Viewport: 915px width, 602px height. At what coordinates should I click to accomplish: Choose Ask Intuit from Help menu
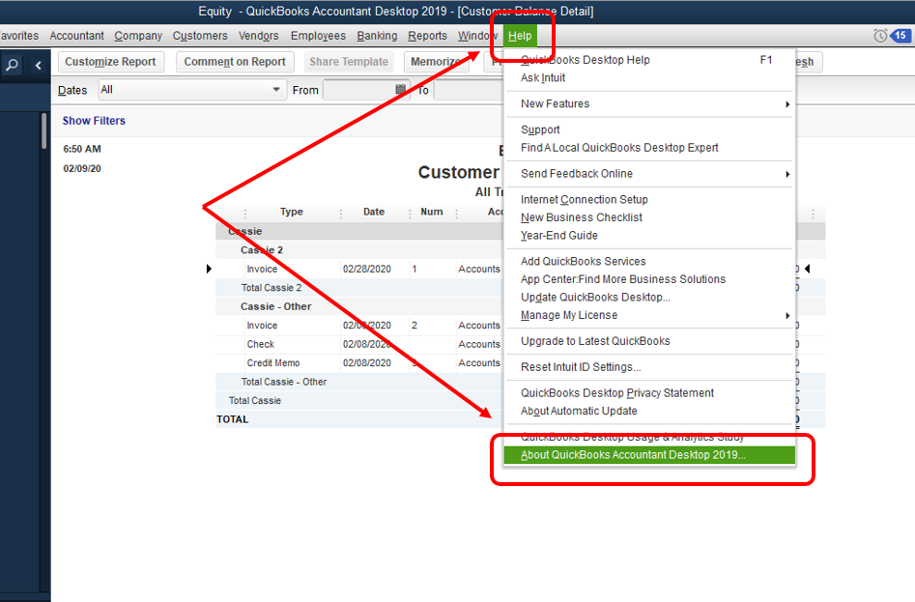[x=649, y=78]
